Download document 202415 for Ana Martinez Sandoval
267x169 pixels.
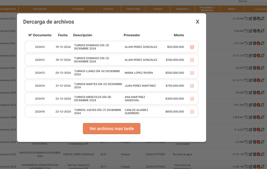pos(192,99)
